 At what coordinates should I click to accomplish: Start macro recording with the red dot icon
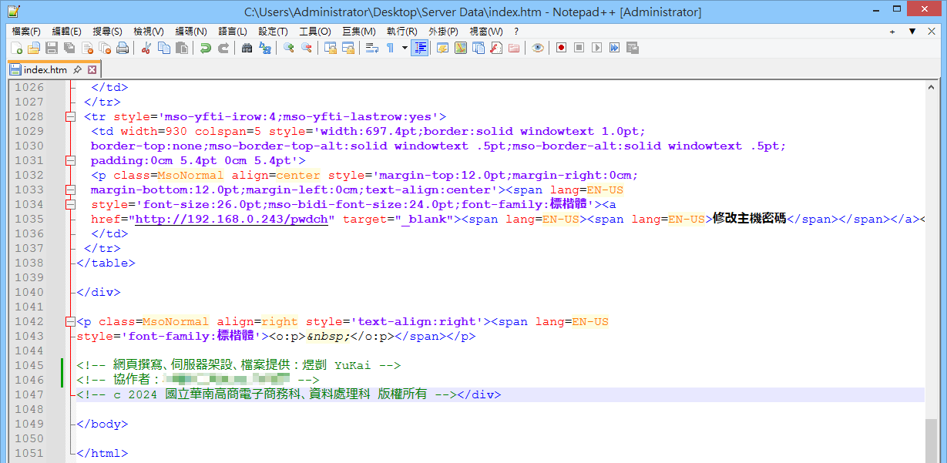pyautogui.click(x=561, y=48)
